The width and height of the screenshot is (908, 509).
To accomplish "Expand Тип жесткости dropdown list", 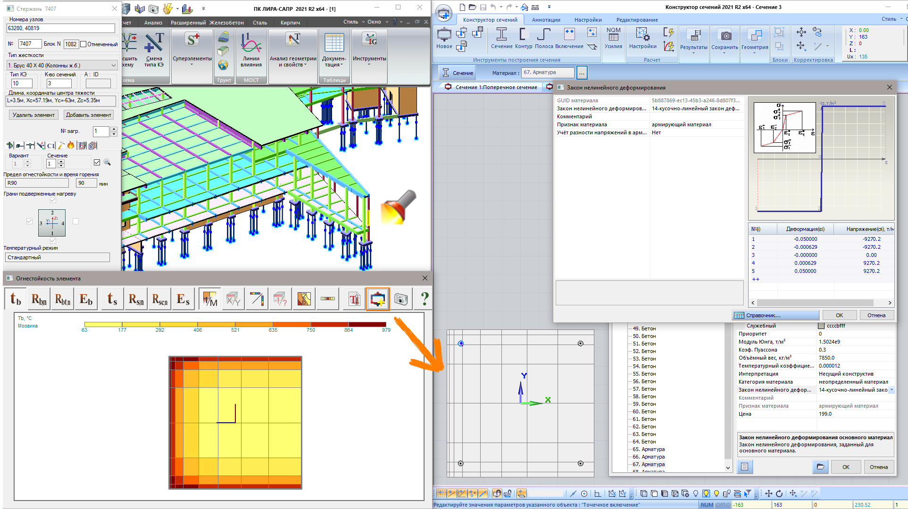I will (x=113, y=65).
